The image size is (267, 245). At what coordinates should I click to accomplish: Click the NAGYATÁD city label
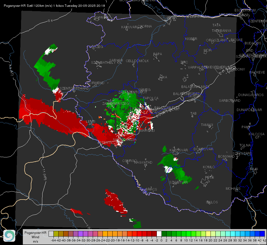(x=143, y=162)
